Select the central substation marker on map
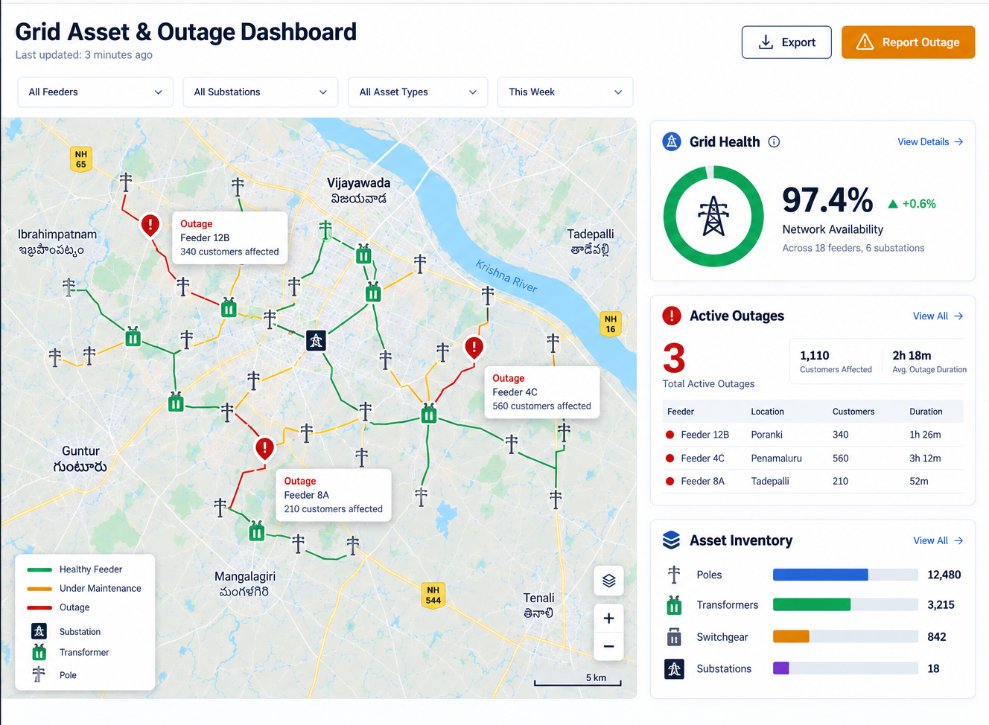989x725 pixels. click(x=316, y=341)
